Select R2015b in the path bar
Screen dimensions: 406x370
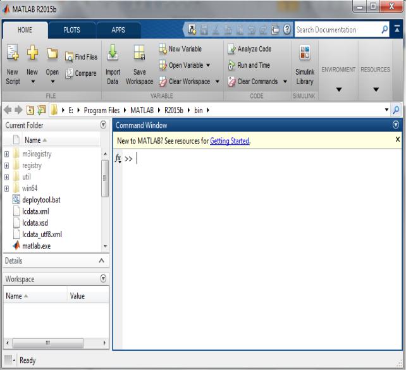(x=174, y=110)
